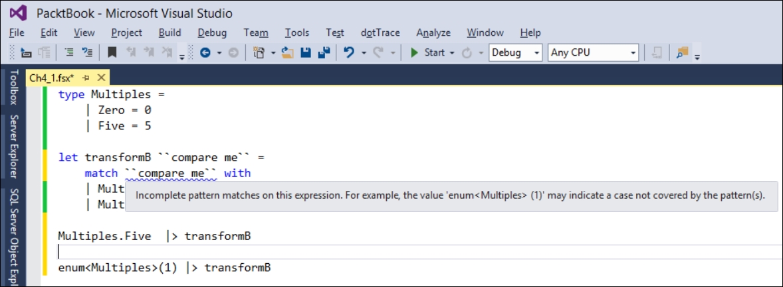
Task: Open the Toolbox side panel tab
Action: tap(13, 87)
